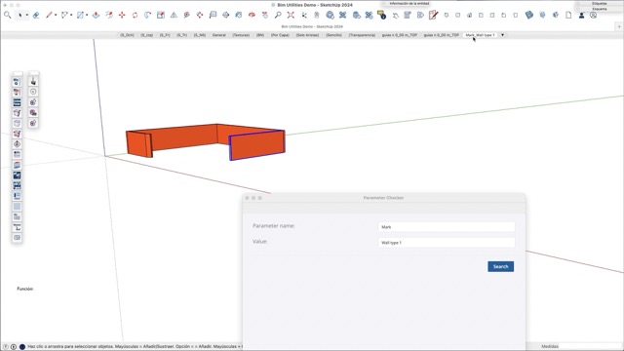
Task: Switch to the General scene tab
Action: 218,35
